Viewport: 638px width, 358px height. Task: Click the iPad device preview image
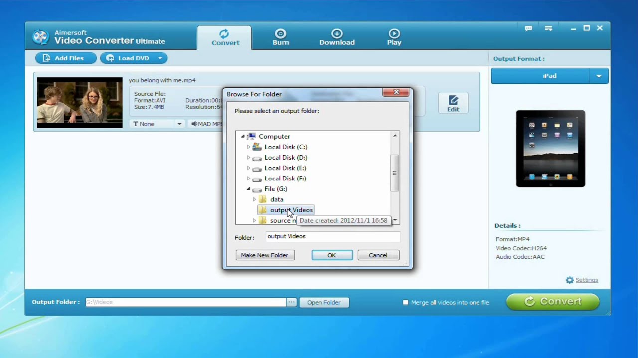click(550, 149)
